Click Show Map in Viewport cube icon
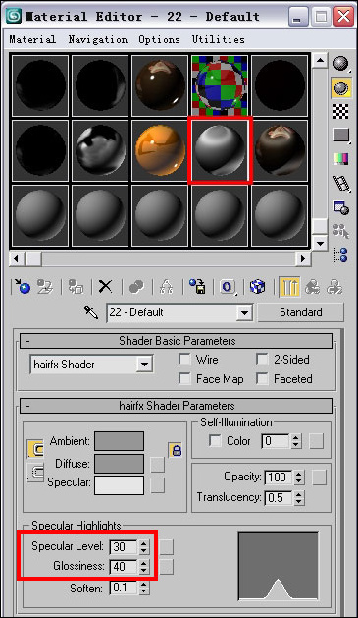 coord(258,287)
